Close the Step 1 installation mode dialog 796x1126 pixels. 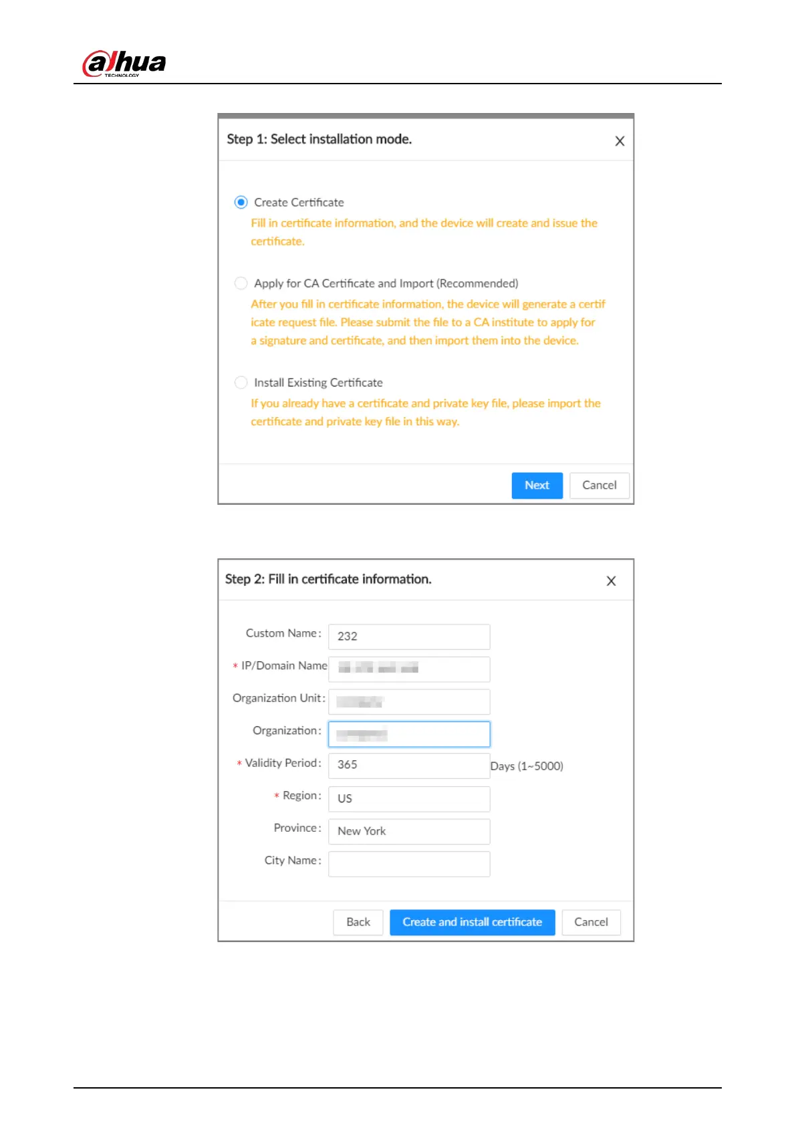[620, 141]
